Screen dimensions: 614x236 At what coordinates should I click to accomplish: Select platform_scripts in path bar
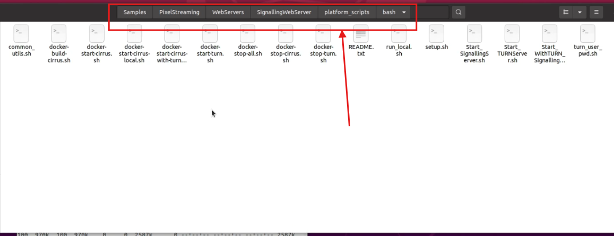point(347,12)
